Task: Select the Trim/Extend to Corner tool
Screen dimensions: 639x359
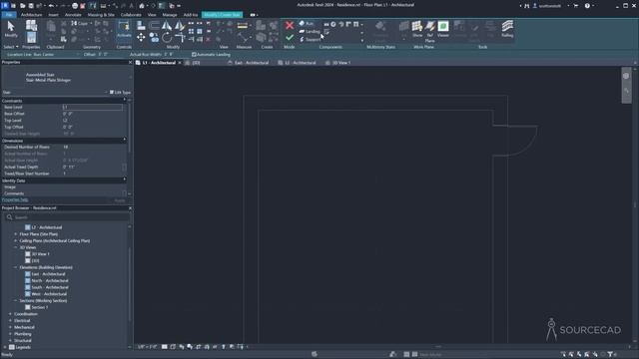Action: point(180,38)
